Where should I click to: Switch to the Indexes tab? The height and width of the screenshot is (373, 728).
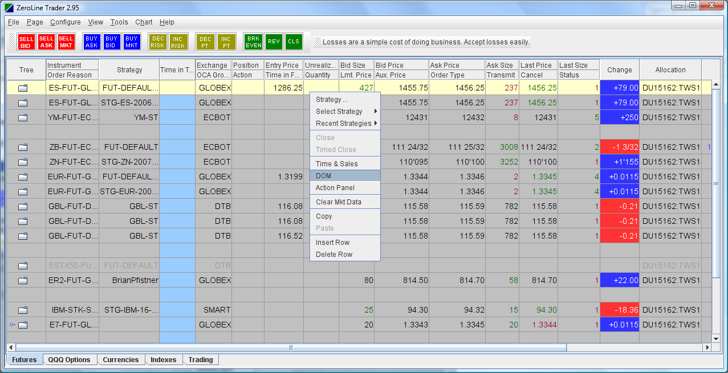coord(163,360)
